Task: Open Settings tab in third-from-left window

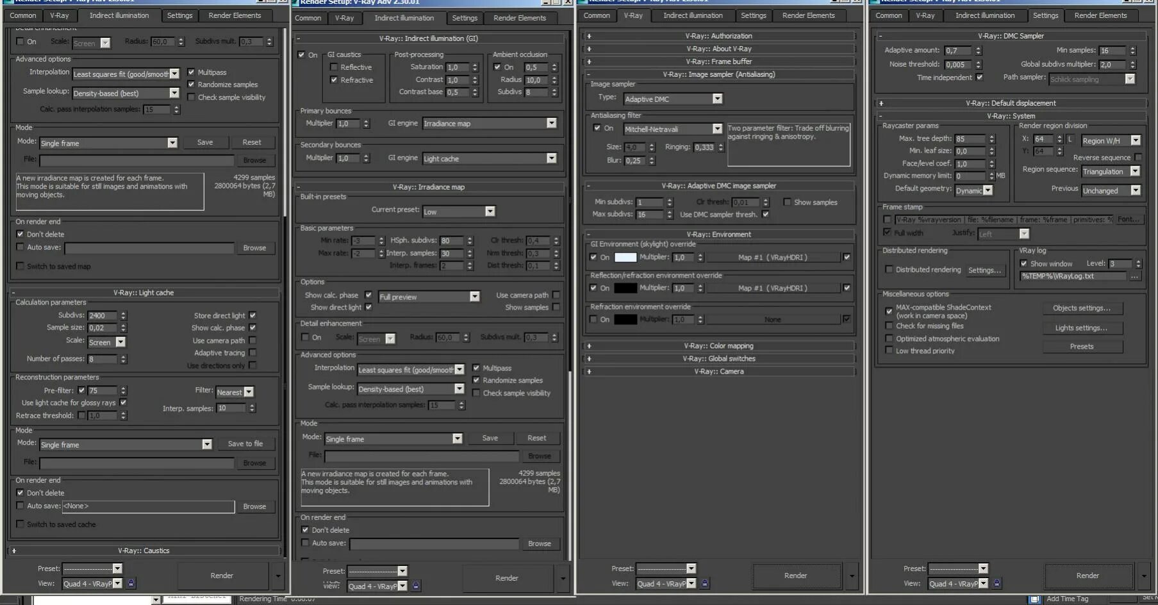Action: coord(754,15)
